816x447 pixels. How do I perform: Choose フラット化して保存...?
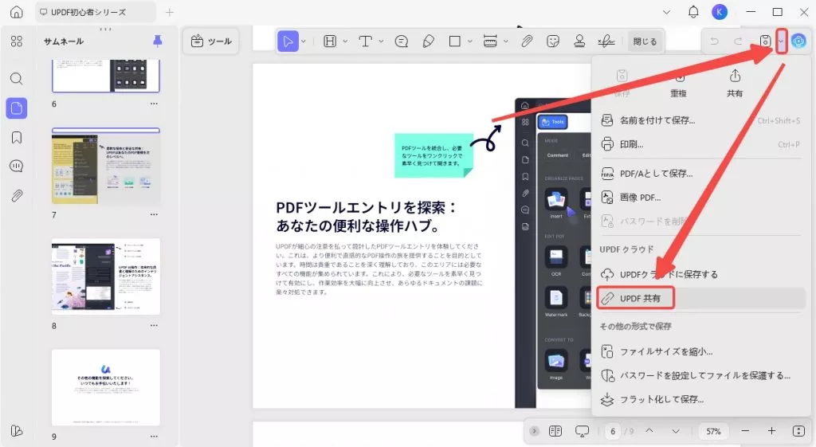click(x=701, y=399)
